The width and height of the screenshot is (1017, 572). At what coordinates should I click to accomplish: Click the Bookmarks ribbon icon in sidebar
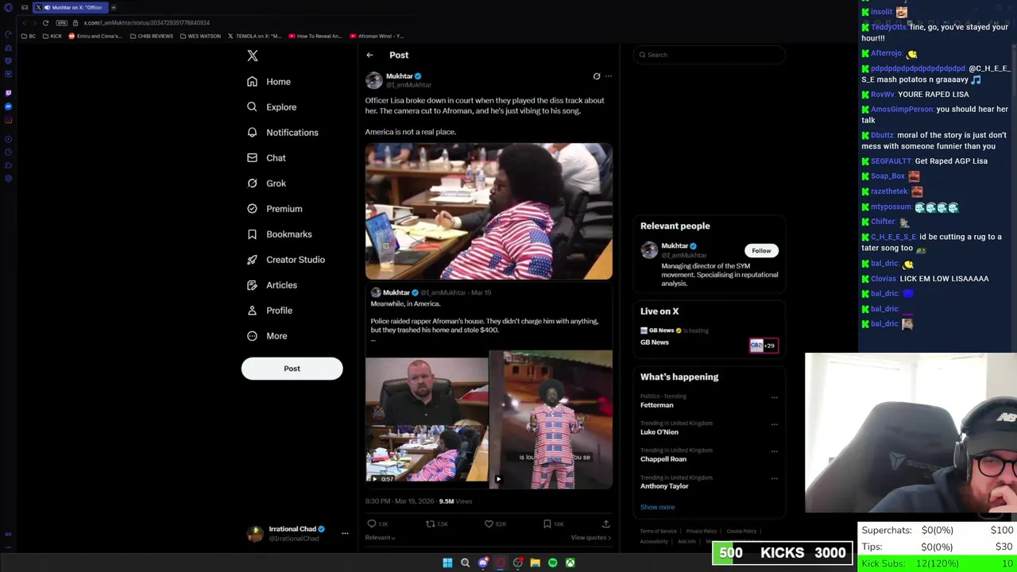[x=252, y=234]
